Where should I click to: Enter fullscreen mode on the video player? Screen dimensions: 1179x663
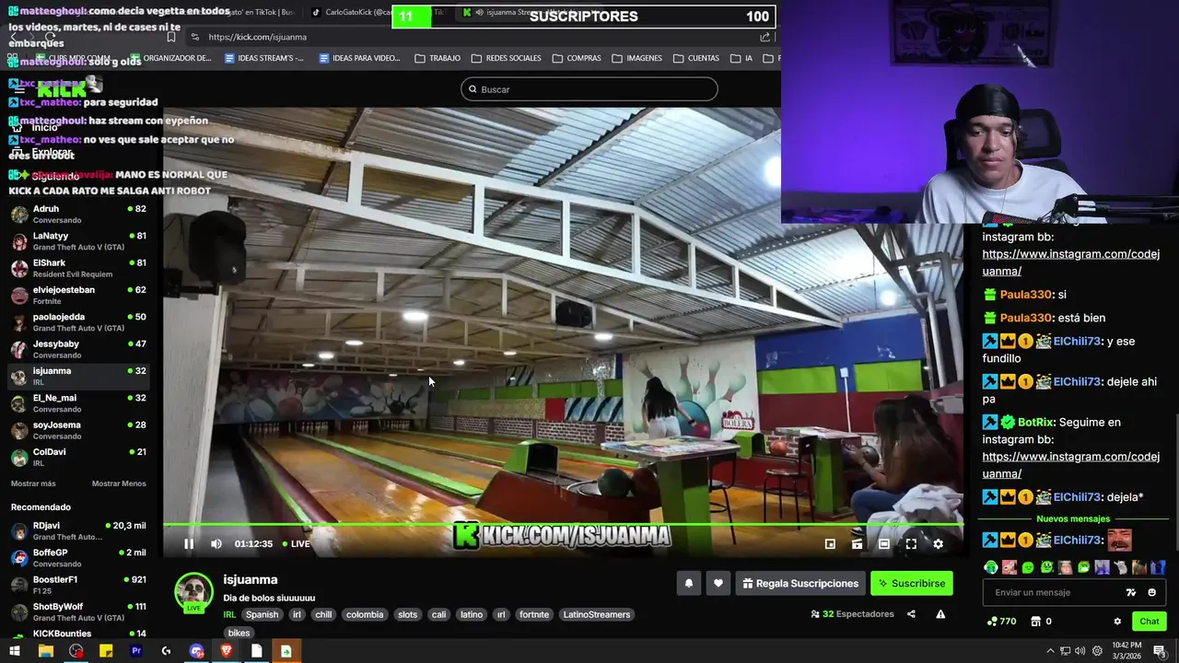pyautogui.click(x=911, y=544)
